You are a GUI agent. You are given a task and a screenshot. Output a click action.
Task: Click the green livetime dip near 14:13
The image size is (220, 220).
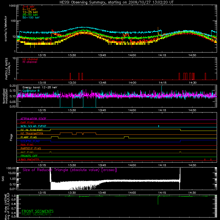158,200
